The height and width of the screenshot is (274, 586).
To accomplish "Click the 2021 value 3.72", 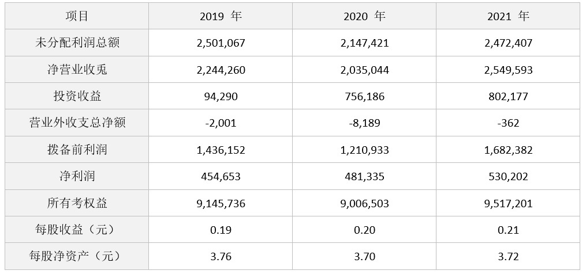I will coord(508,257).
